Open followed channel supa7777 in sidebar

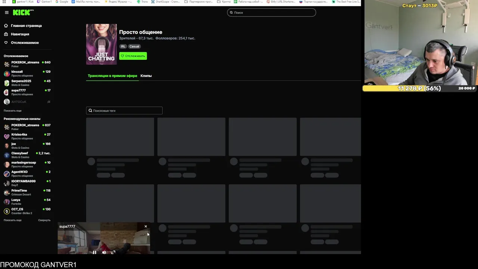27,92
